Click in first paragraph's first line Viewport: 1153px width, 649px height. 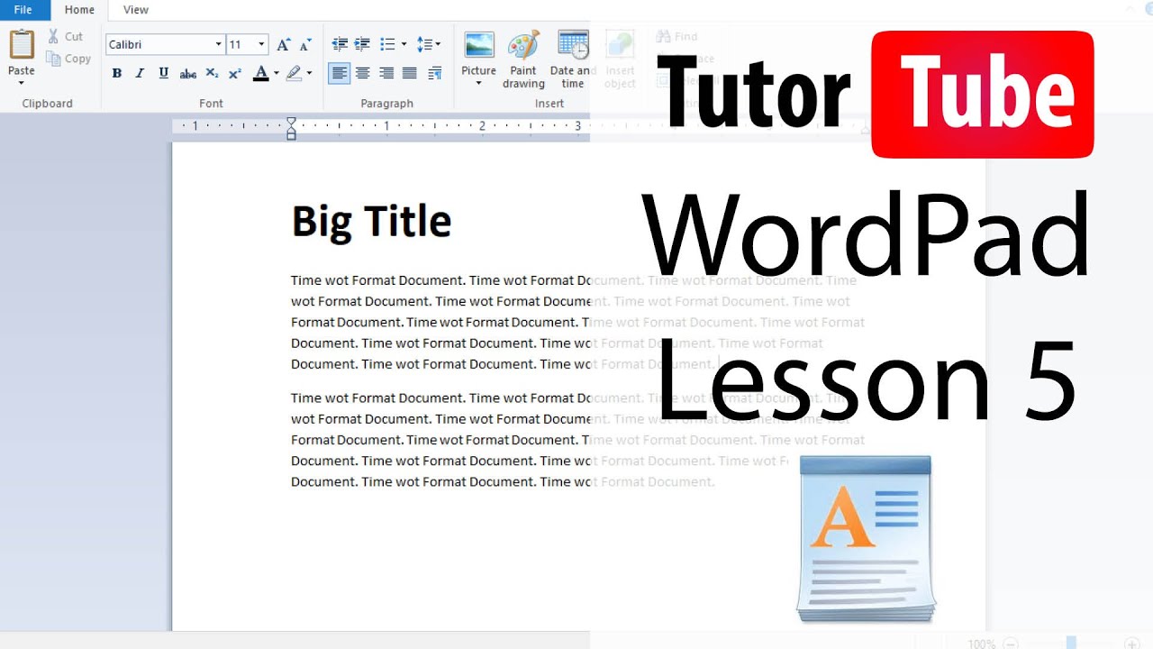[573, 280]
